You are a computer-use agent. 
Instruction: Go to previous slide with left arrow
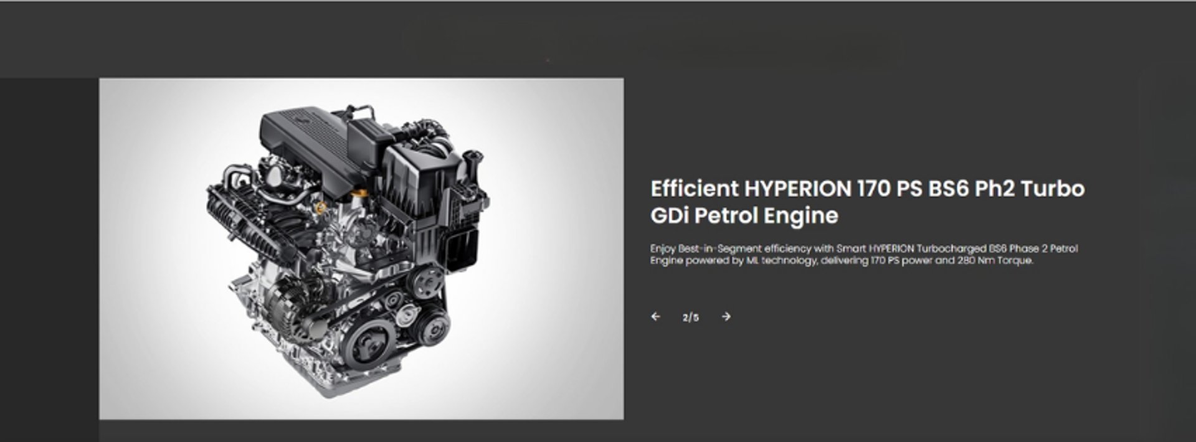(x=655, y=317)
